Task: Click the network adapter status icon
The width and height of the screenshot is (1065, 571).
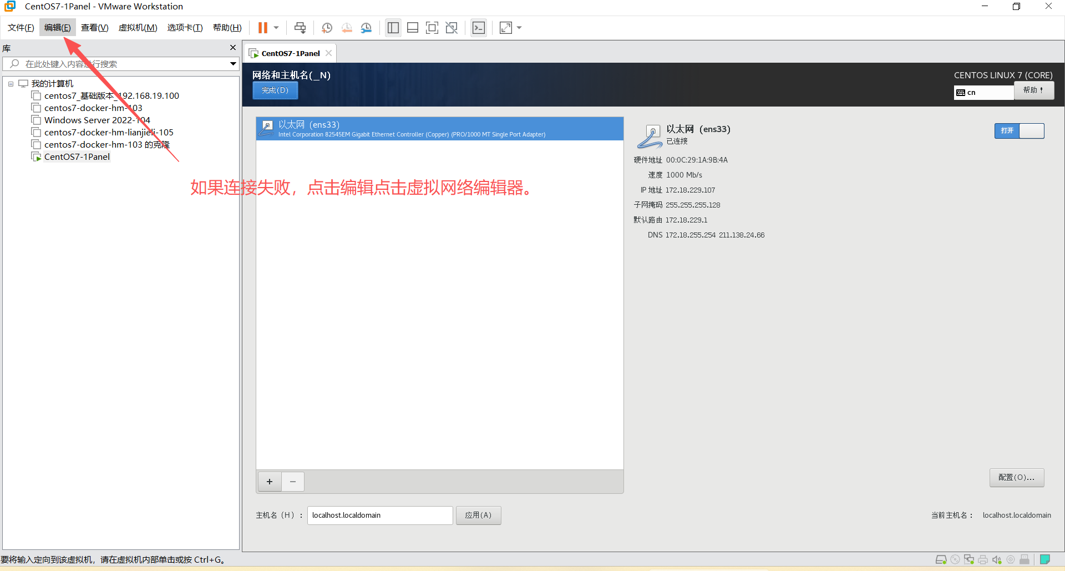Action: 968,559
